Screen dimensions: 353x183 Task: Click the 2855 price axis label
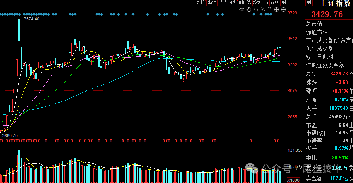pos(292,117)
